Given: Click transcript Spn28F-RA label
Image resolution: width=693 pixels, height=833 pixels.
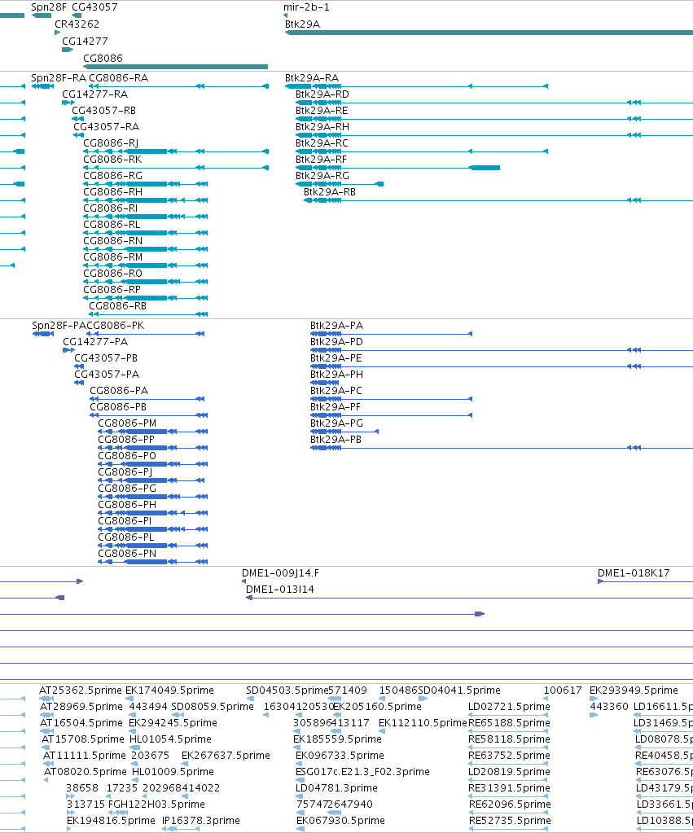Looking at the screenshot, I should click(59, 78).
